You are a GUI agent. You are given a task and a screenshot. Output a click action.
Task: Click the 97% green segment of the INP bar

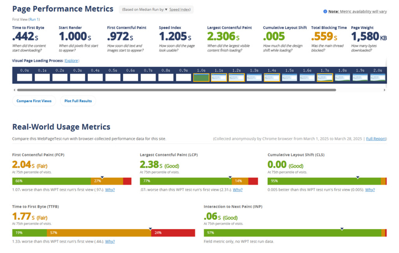coord(292,233)
